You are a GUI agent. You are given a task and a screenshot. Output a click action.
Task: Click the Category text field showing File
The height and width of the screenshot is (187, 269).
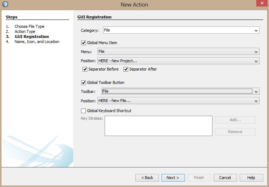tap(177, 30)
